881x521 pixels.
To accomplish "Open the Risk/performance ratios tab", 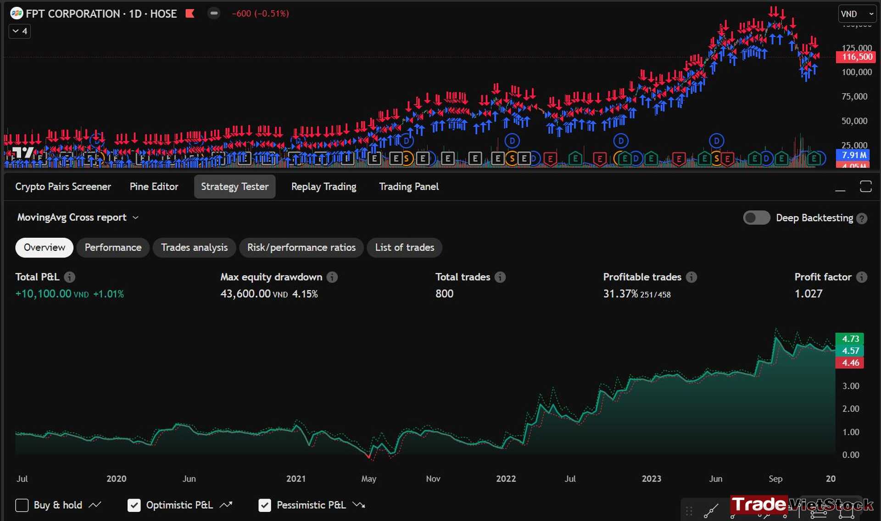I will coord(301,247).
